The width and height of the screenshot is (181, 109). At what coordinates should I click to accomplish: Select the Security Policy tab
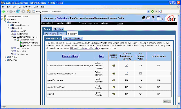coord(53,38)
